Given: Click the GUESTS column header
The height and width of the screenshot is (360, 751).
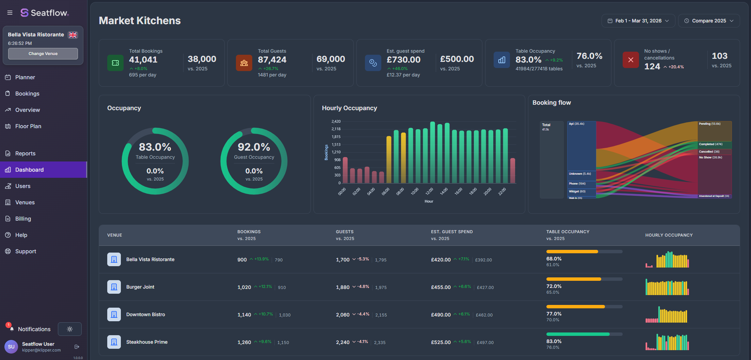Looking at the screenshot, I should tap(345, 232).
